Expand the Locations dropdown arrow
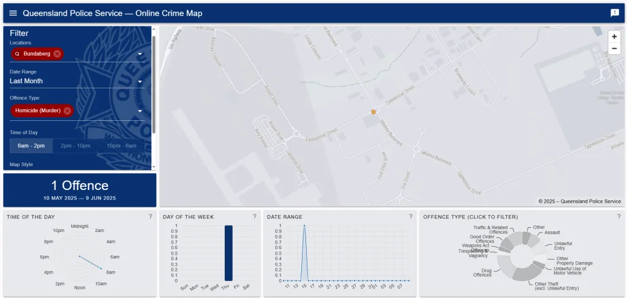Screen dimensions: 627x298 (140, 54)
